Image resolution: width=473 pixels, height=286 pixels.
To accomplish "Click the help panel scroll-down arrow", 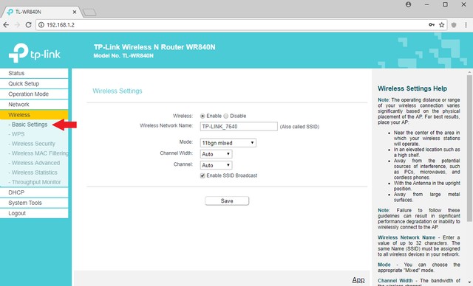I will 469,283.
